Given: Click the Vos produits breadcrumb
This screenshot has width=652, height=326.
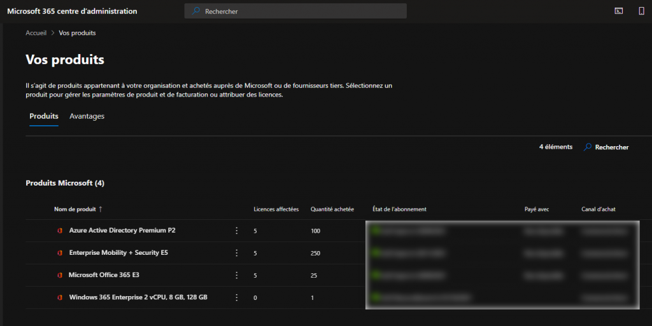Looking at the screenshot, I should click(77, 33).
